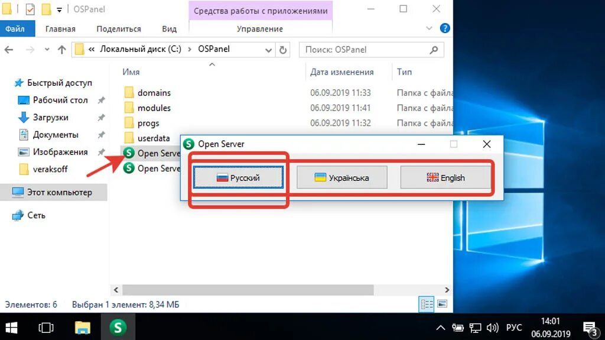Click the Локальный диск (C:) breadcrumb

click(x=141, y=49)
